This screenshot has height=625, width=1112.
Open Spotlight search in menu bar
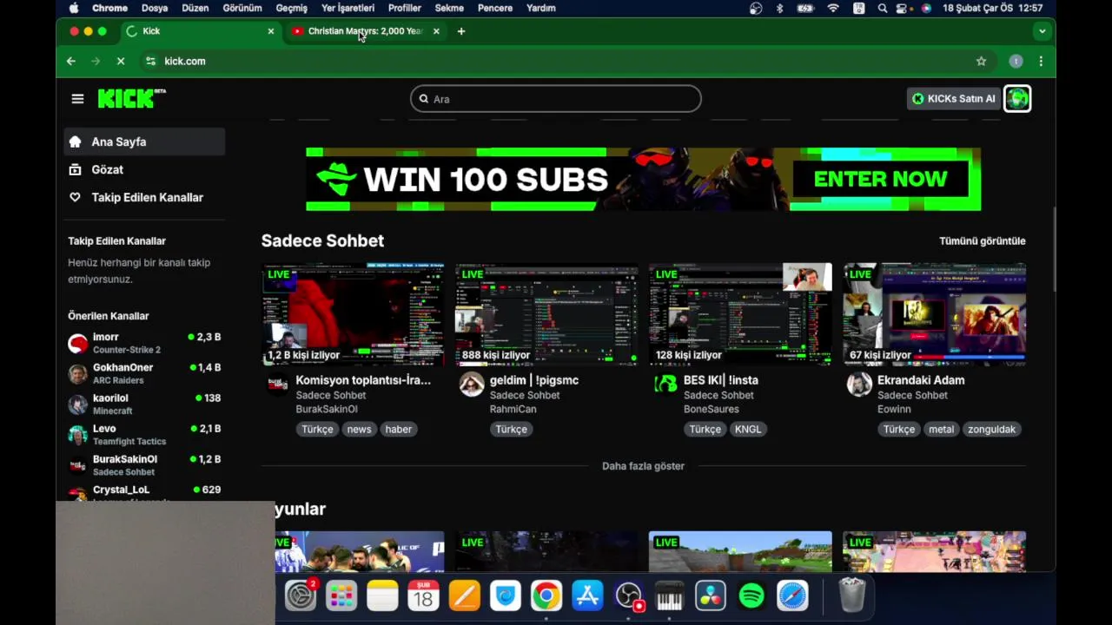883,8
